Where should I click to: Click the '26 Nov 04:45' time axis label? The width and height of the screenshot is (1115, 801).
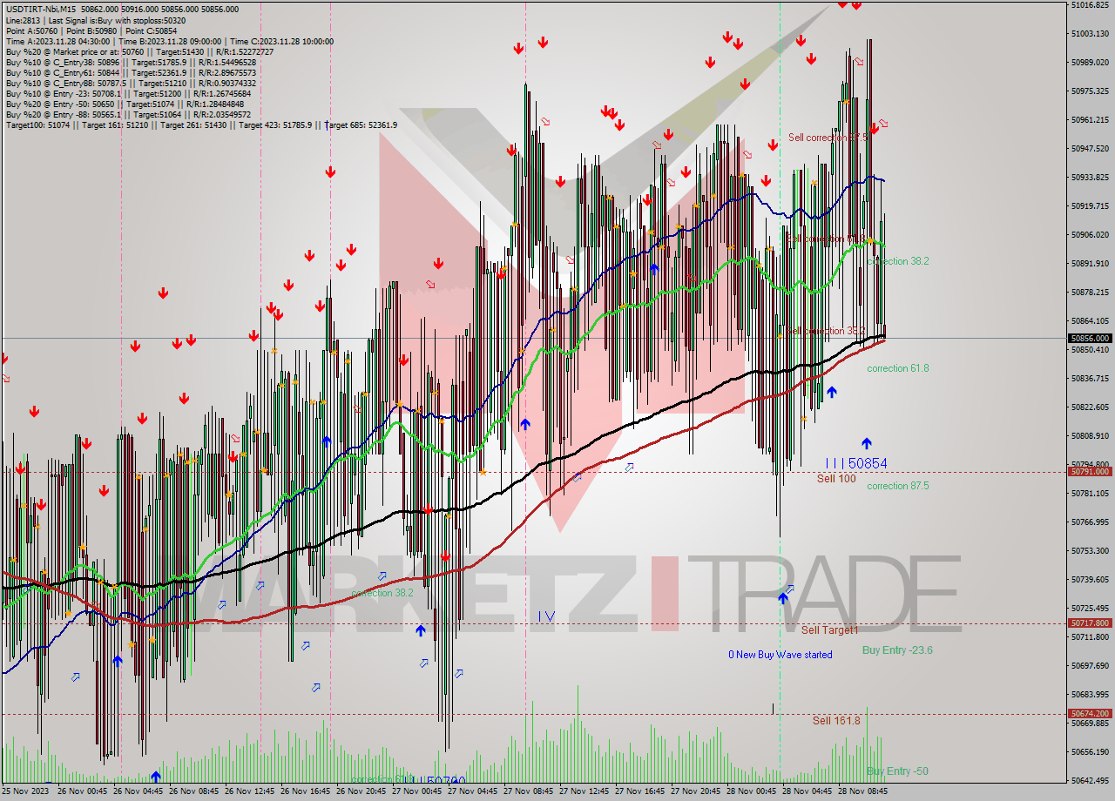(139, 791)
